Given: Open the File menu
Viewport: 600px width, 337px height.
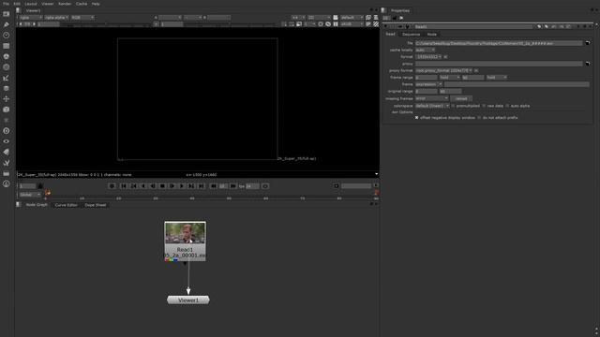Looking at the screenshot, I should (x=7, y=4).
